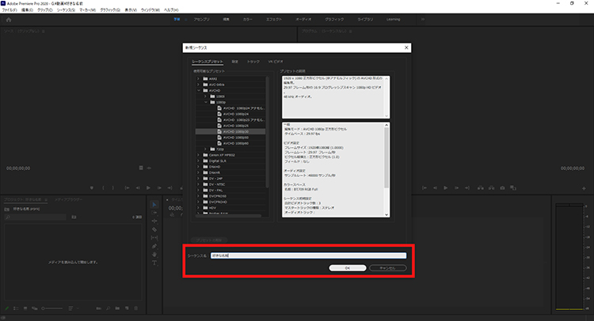Mark Out point in source monitor
Image resolution: width=594 pixels, height=321 pixels.
(x=113, y=188)
